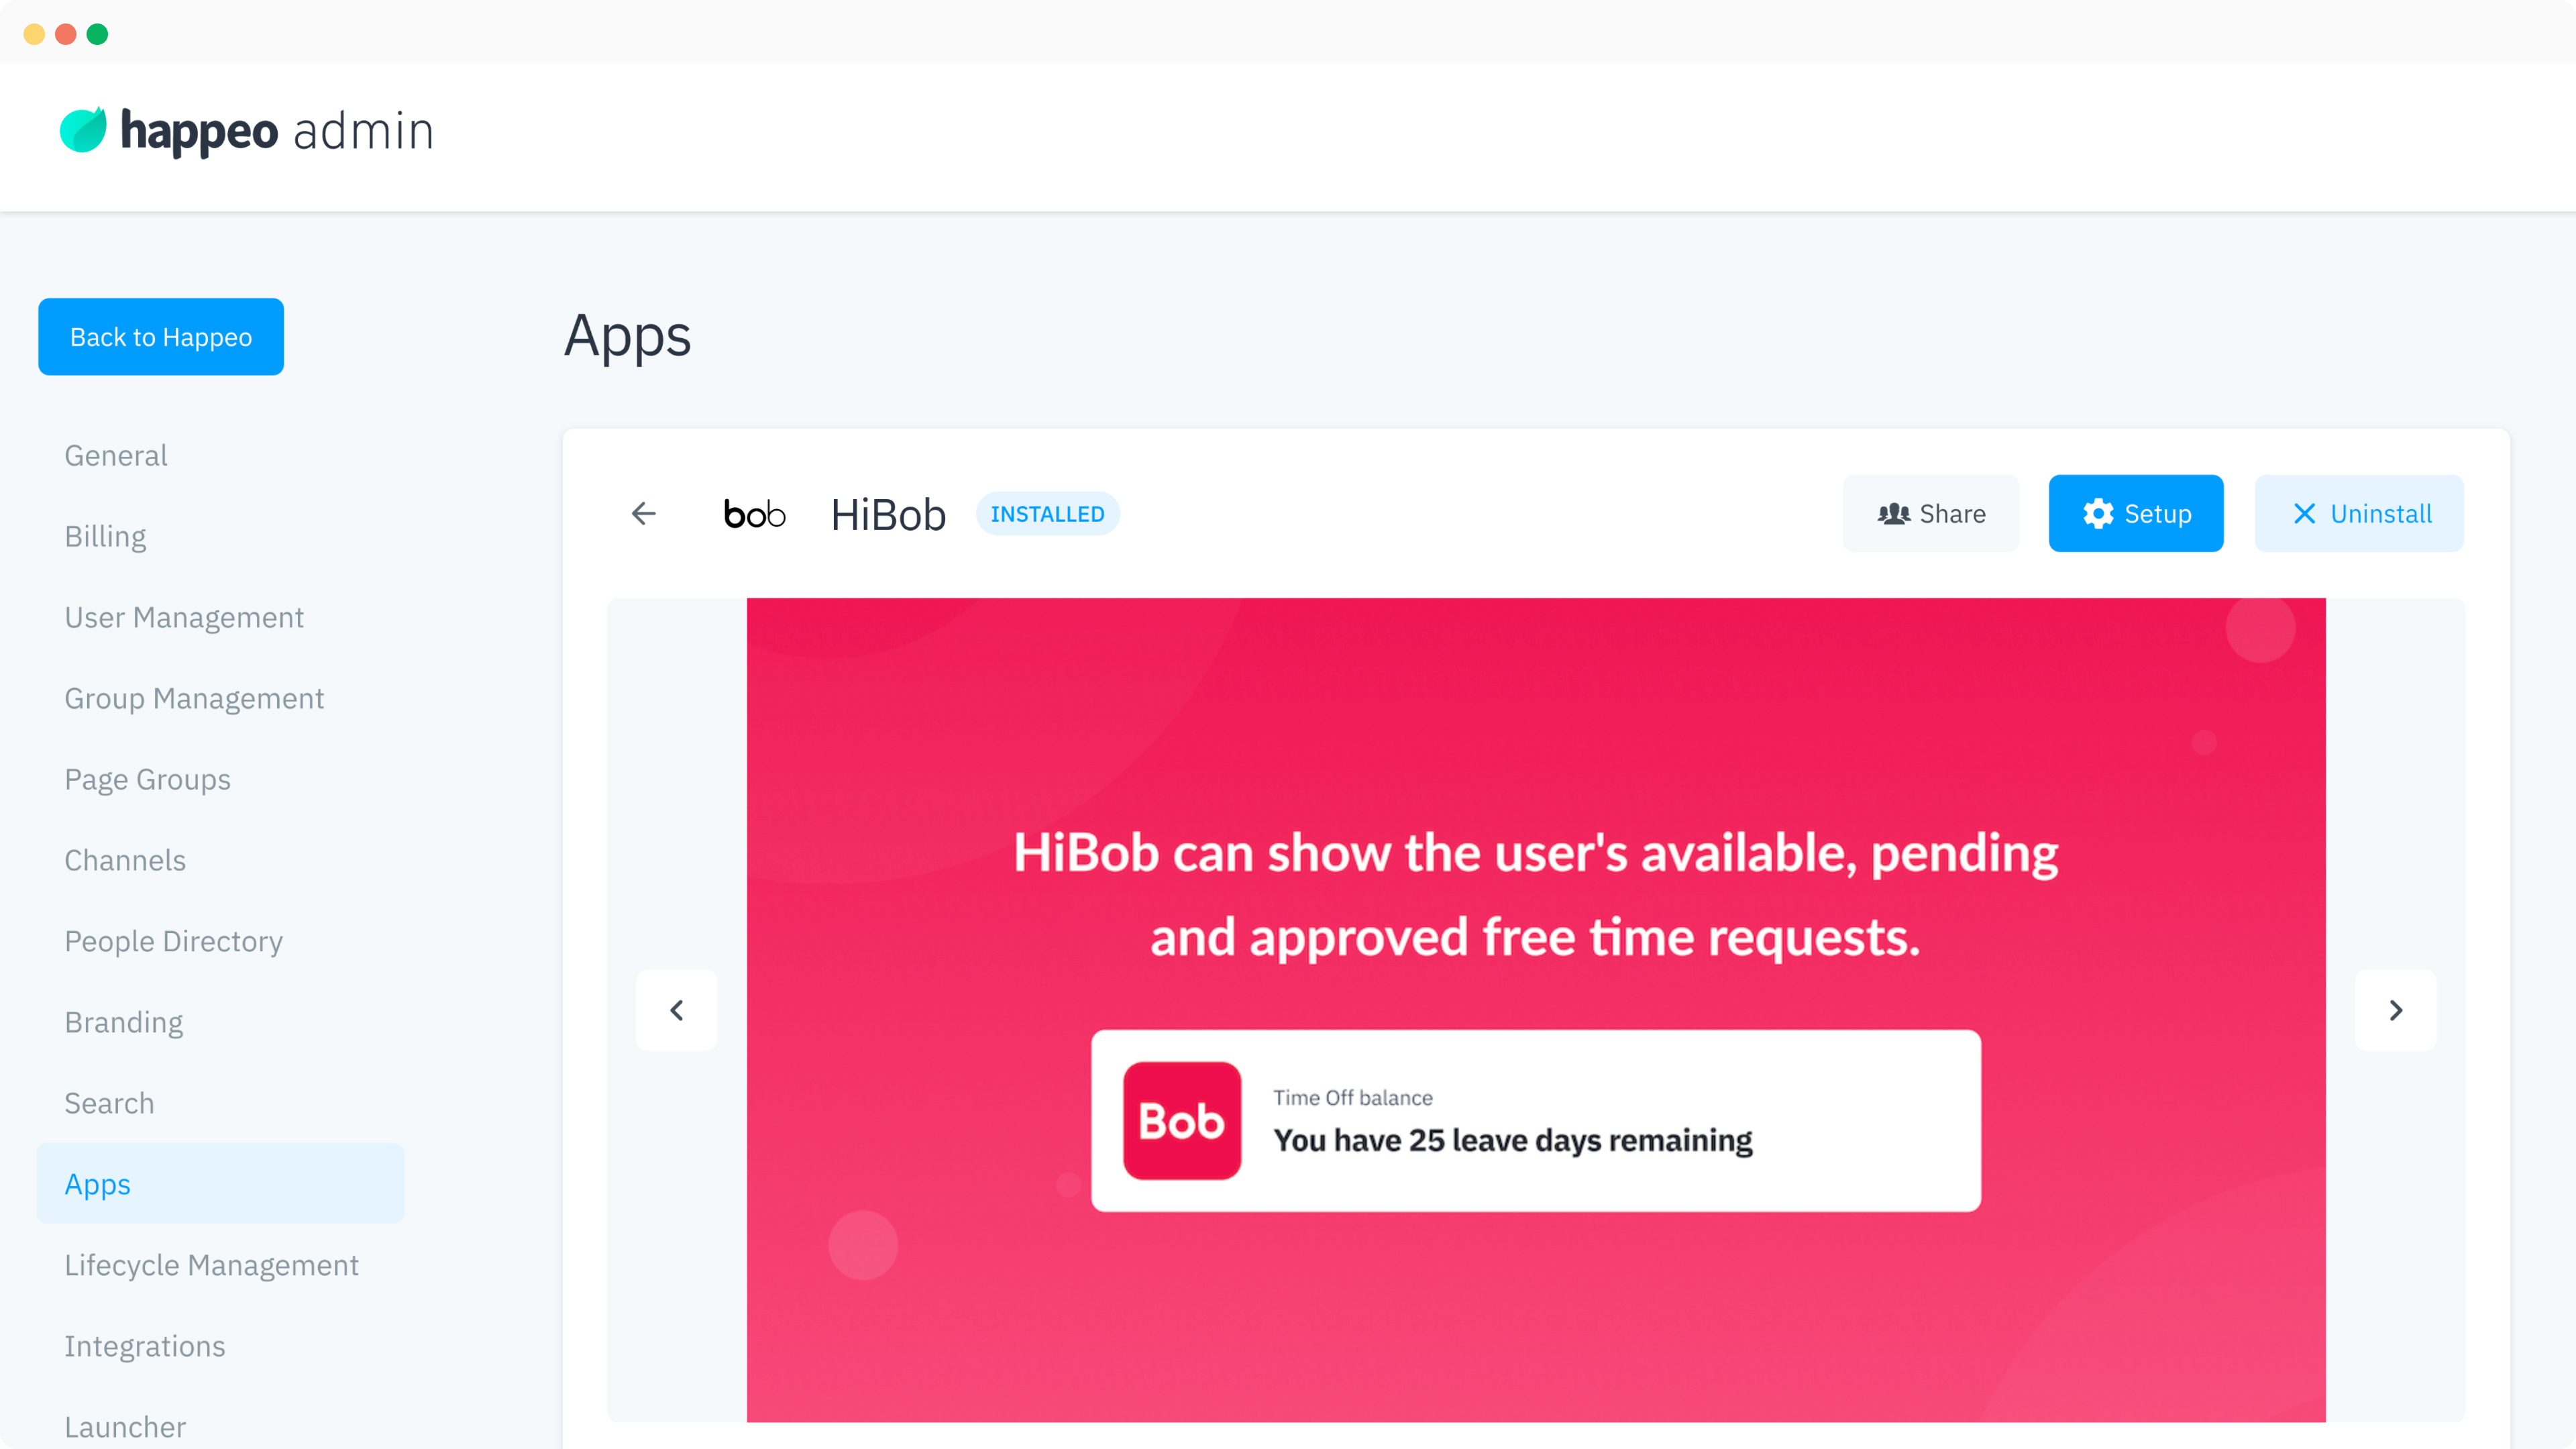Click the HiBob app title
This screenshot has height=1449, width=2576.
coord(888,514)
